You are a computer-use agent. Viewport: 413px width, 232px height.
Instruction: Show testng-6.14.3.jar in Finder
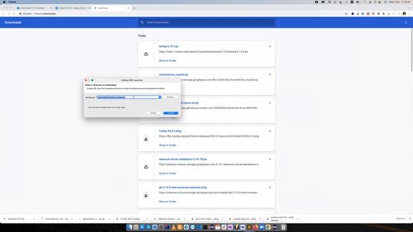168,61
